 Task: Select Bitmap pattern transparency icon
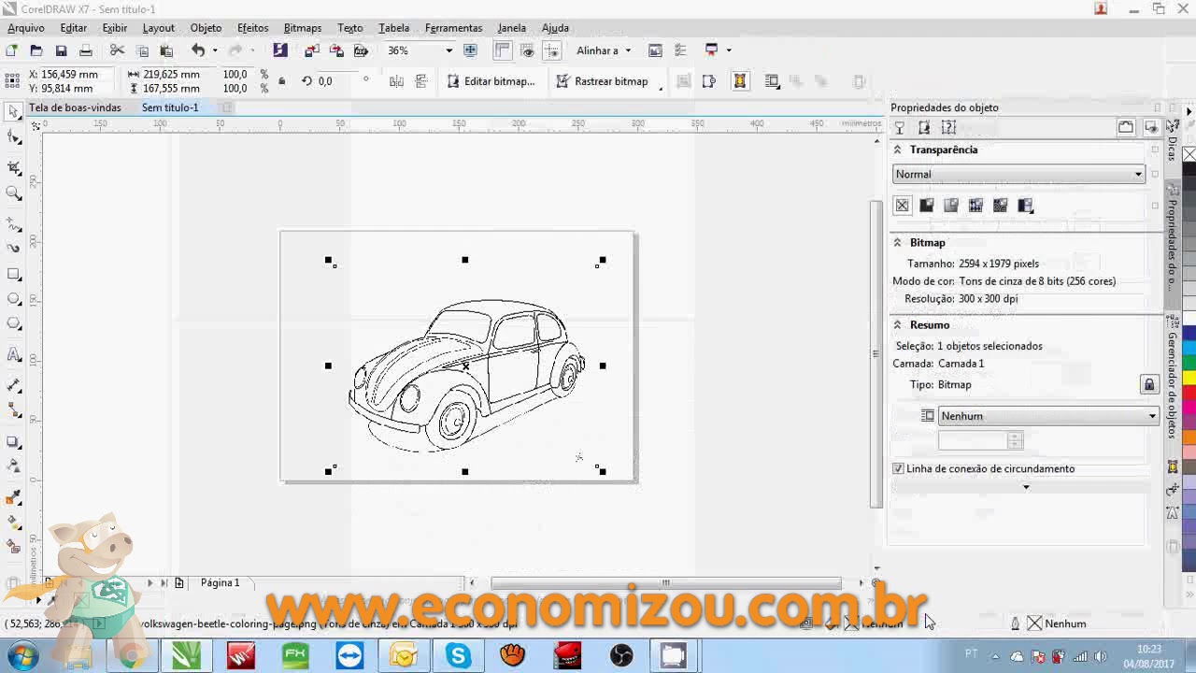click(x=1000, y=206)
